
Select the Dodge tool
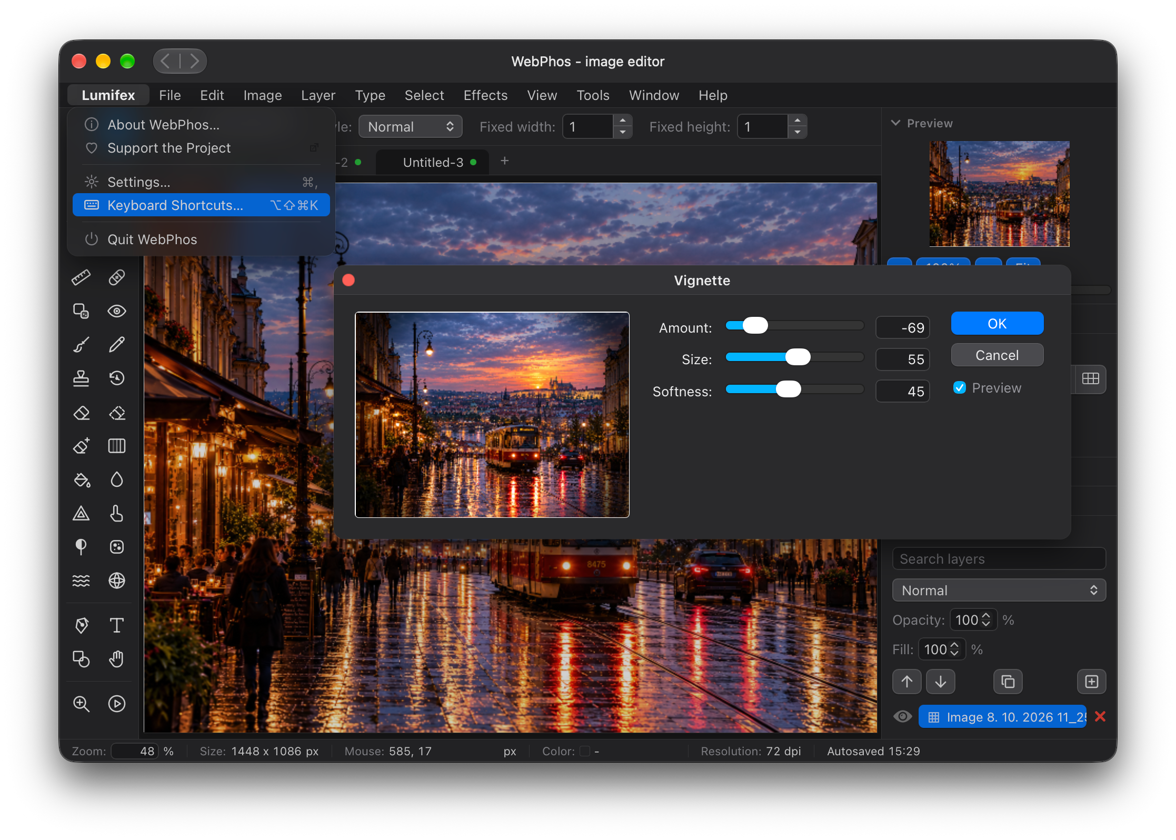click(81, 547)
